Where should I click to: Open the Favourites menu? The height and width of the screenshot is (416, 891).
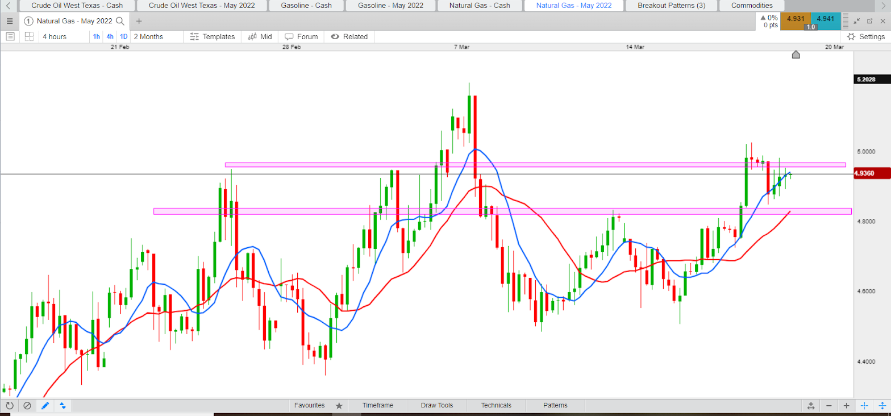point(310,406)
